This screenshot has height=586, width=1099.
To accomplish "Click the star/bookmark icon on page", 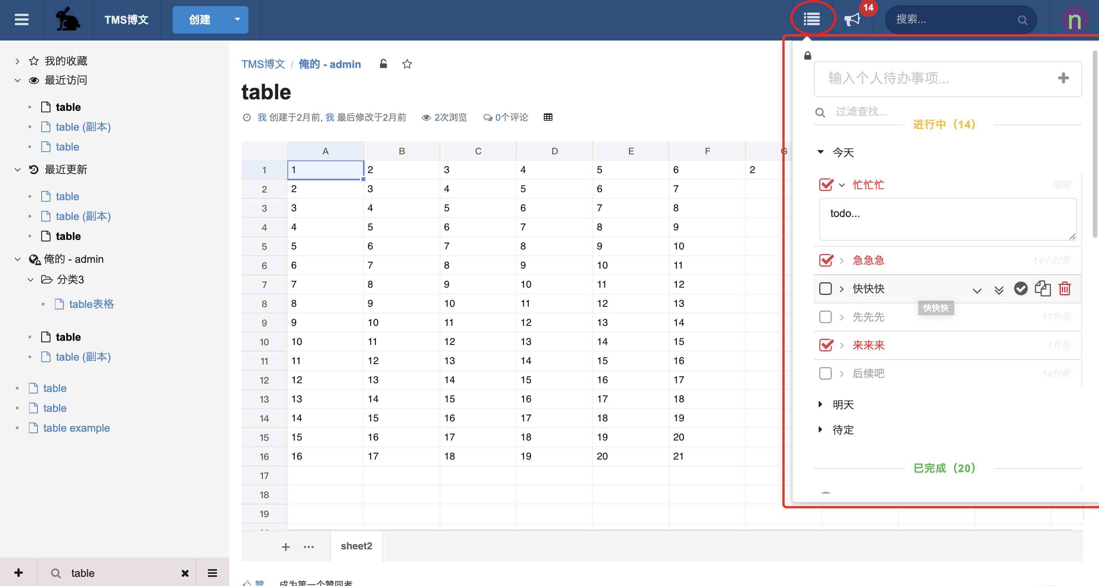I will point(406,64).
